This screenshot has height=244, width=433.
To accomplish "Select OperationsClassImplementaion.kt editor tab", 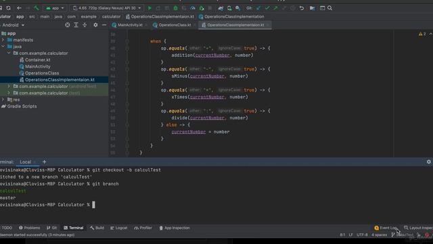I will click(235, 25).
